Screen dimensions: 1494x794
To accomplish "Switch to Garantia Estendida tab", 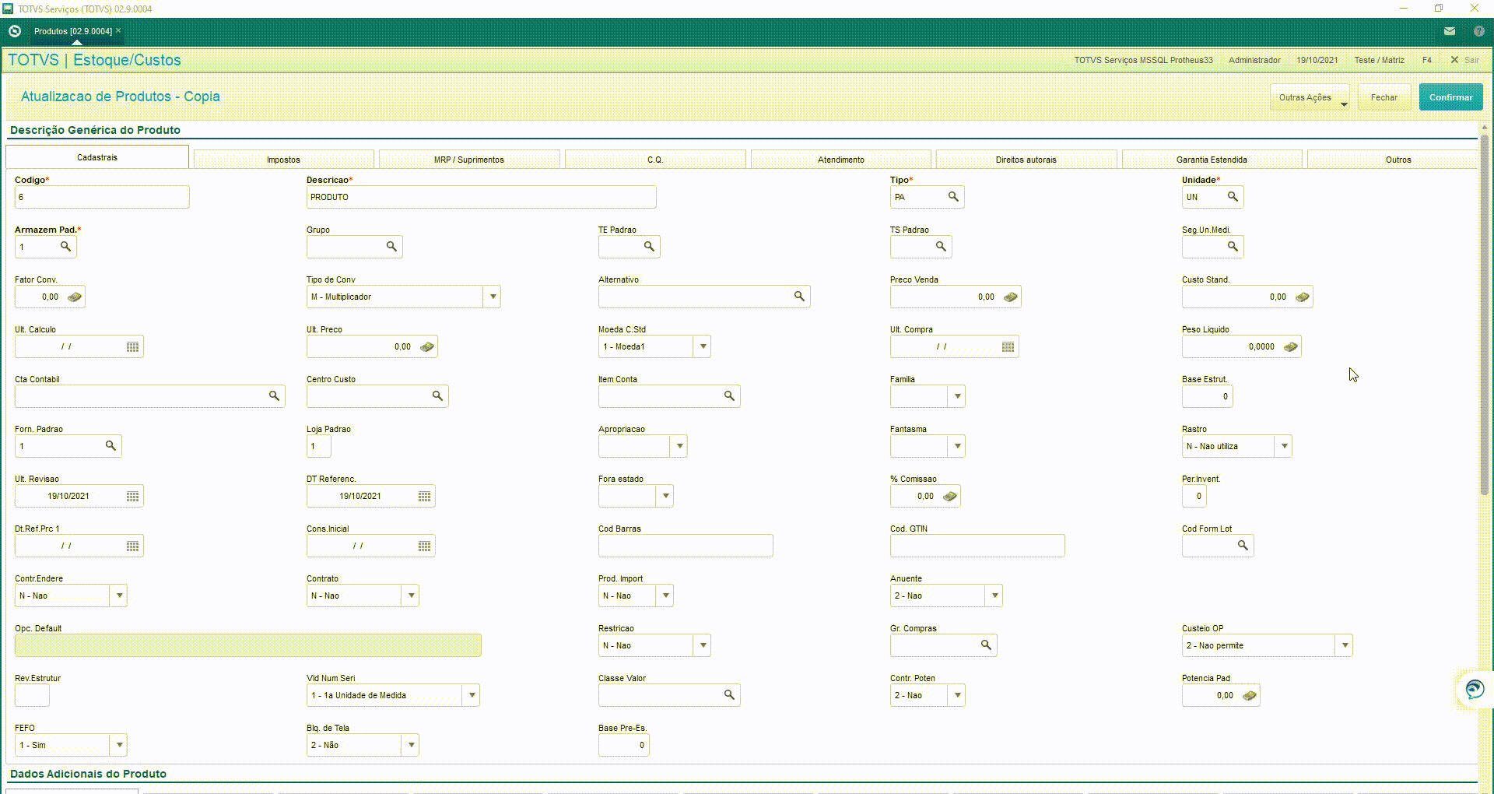I will pyautogui.click(x=1212, y=160).
